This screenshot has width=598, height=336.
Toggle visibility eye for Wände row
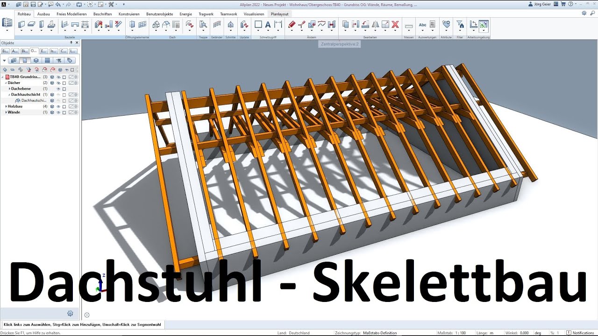coord(58,112)
